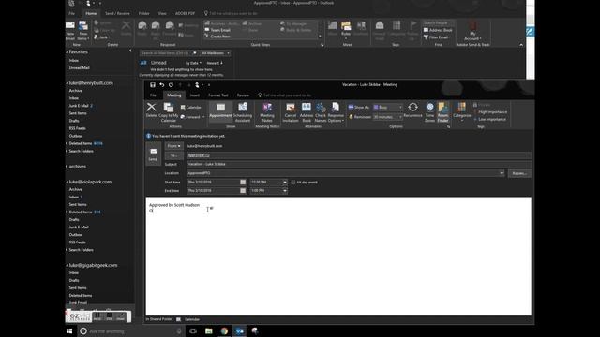The image size is (600, 337).
Task: Open the By Date sort dropdown
Action: click(x=193, y=63)
